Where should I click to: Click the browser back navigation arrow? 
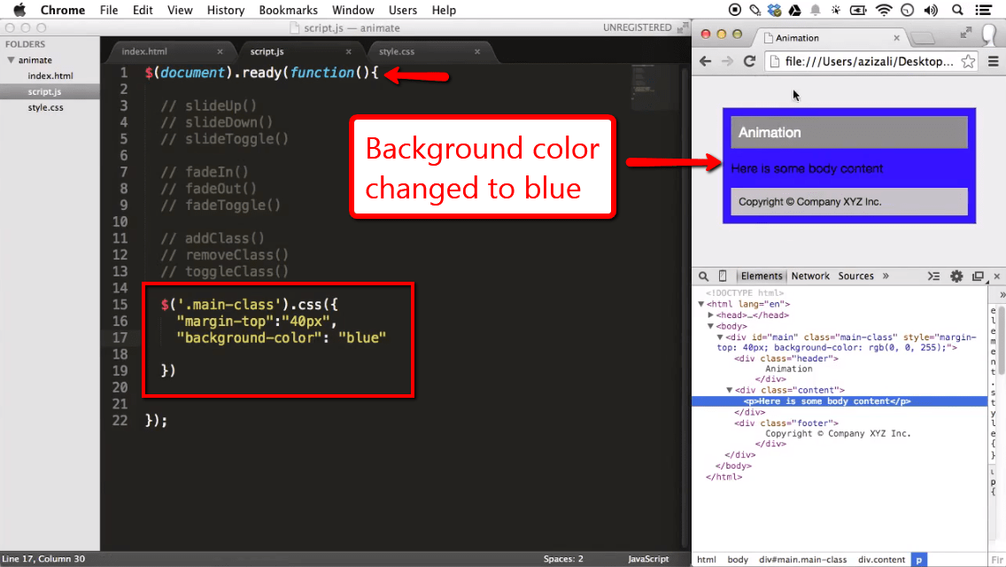coord(704,61)
